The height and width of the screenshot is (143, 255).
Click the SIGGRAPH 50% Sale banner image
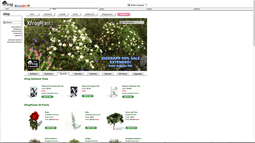click(85, 44)
